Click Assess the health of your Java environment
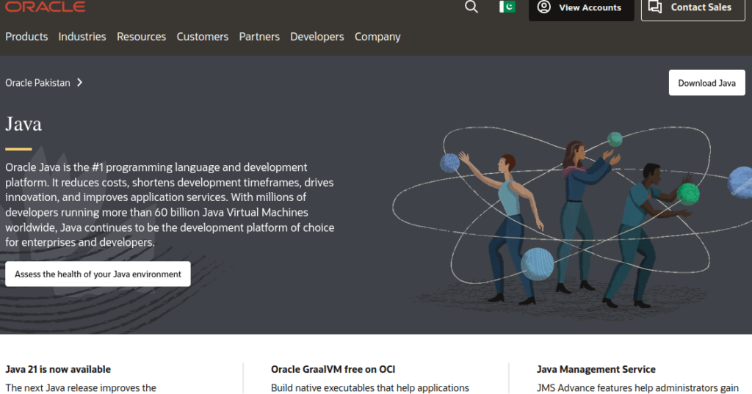 [98, 274]
